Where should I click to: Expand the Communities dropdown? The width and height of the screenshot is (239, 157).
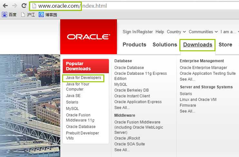point(203,32)
